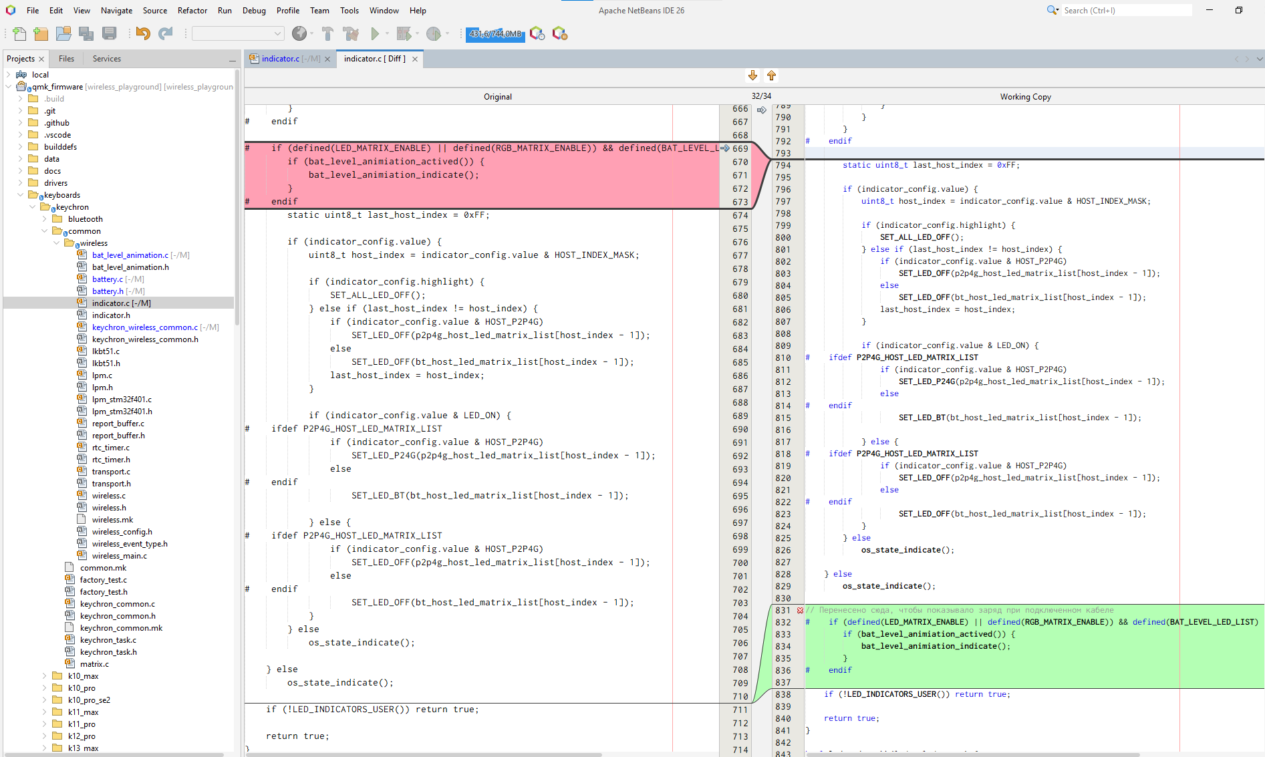Click the New Project icon
Image resolution: width=1265 pixels, height=757 pixels.
pyautogui.click(x=41, y=33)
